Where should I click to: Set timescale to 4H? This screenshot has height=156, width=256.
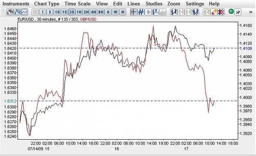(93, 12)
